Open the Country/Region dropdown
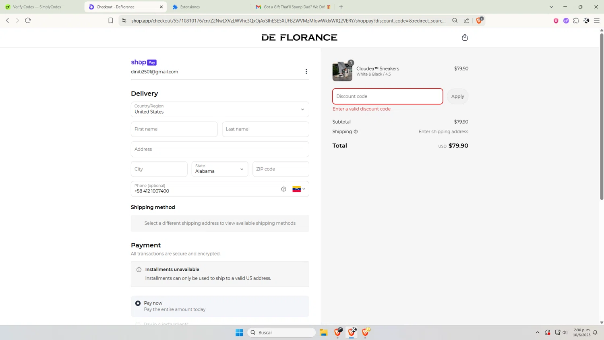Viewport: 604px width, 340px height. [x=220, y=110]
